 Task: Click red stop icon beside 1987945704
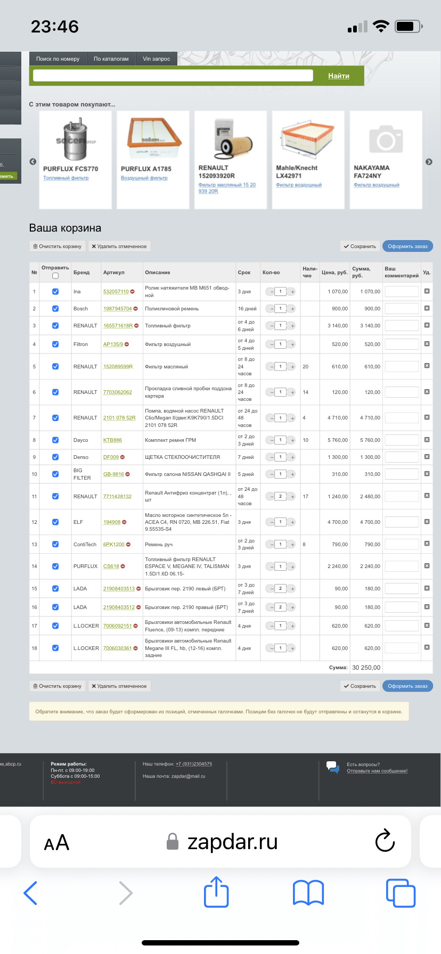(x=136, y=309)
